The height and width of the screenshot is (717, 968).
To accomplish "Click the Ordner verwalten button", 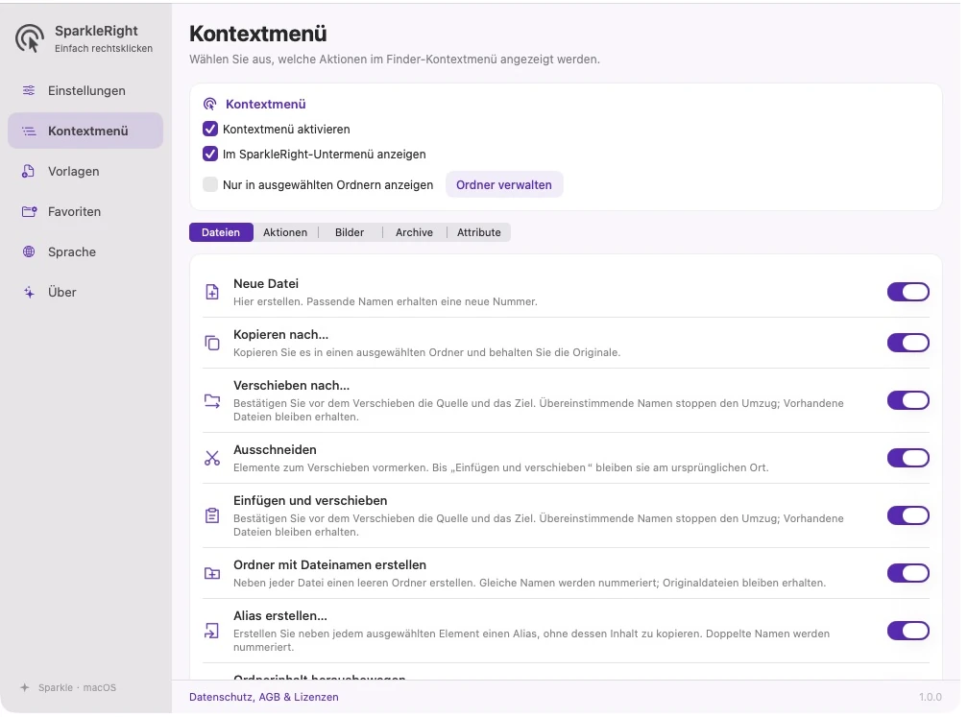I will click(x=504, y=184).
